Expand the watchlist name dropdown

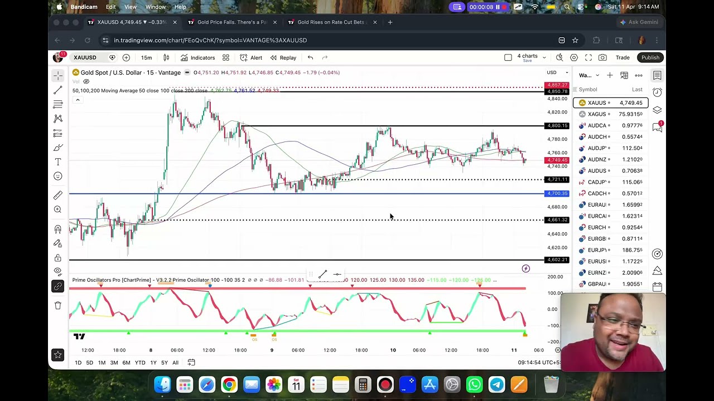pyautogui.click(x=597, y=75)
